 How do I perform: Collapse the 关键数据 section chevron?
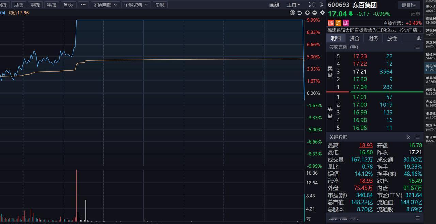(x=408, y=137)
